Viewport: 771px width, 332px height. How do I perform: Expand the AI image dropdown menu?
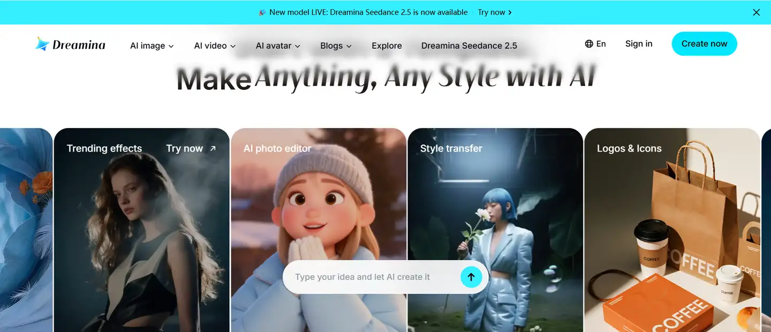152,46
